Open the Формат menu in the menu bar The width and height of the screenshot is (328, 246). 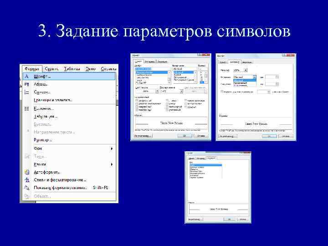(x=32, y=69)
